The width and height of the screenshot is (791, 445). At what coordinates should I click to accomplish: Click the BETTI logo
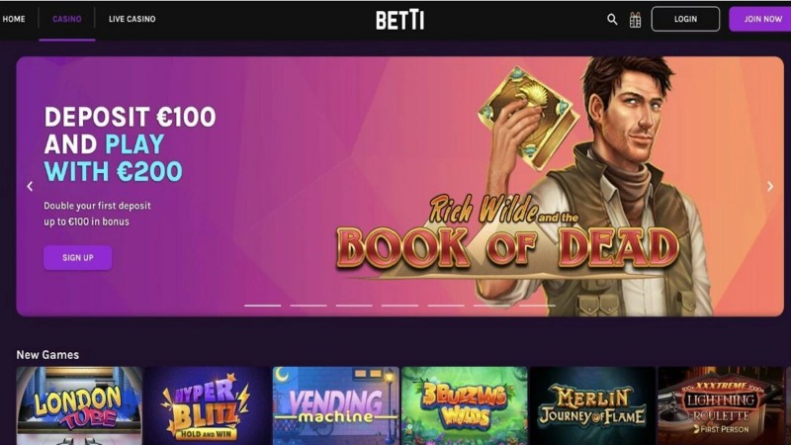[x=399, y=20]
